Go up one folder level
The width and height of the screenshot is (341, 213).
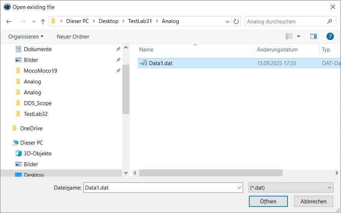(x=43, y=22)
